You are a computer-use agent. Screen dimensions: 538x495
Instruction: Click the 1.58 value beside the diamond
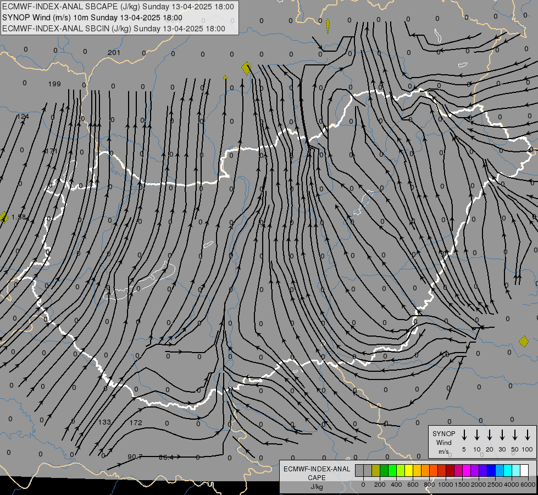[19, 217]
